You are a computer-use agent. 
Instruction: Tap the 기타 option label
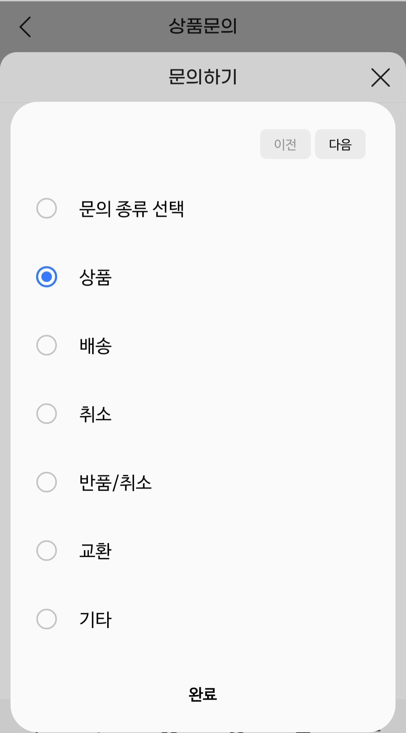point(95,620)
